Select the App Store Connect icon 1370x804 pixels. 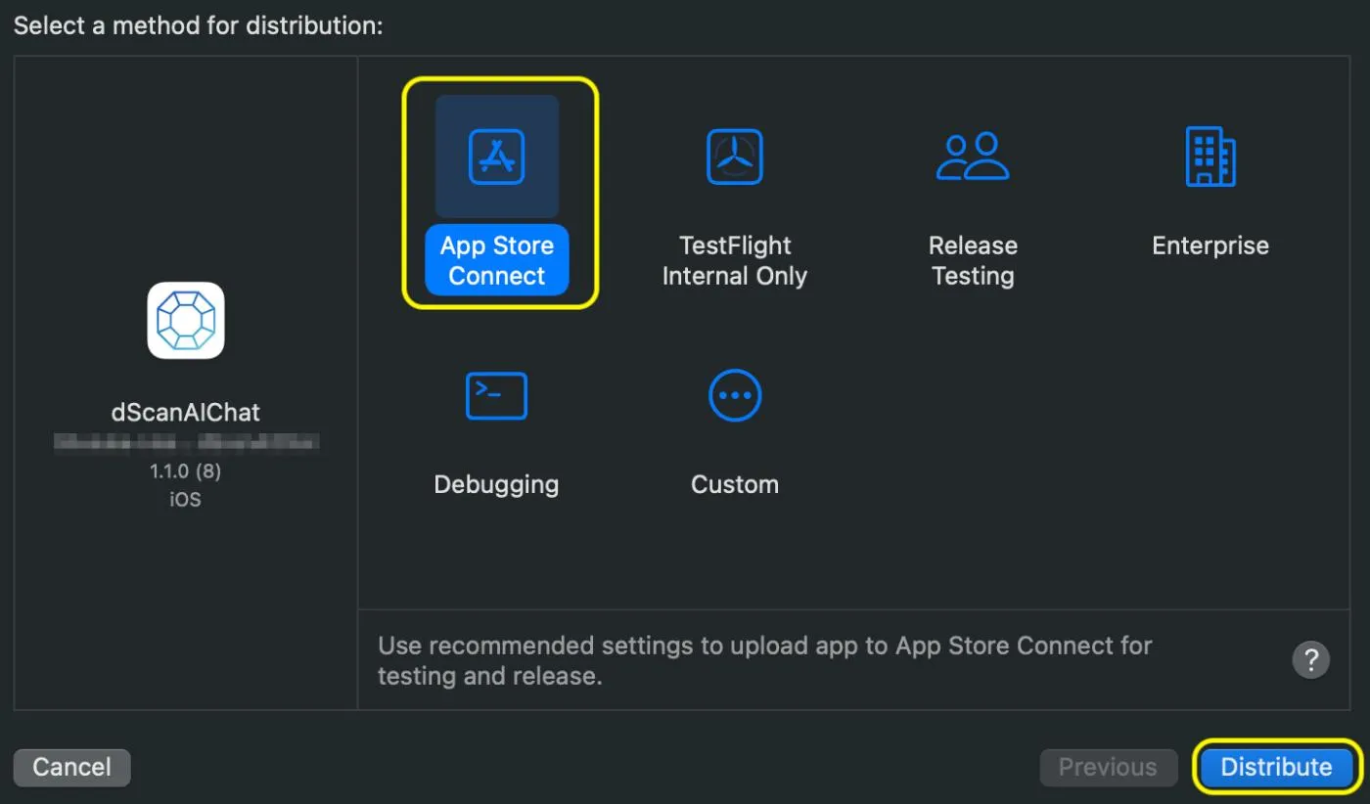click(497, 156)
